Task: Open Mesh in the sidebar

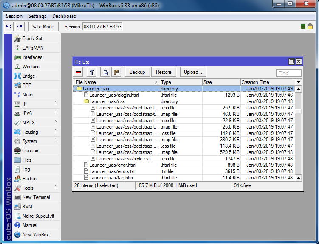Action: pyautogui.click(x=37, y=95)
